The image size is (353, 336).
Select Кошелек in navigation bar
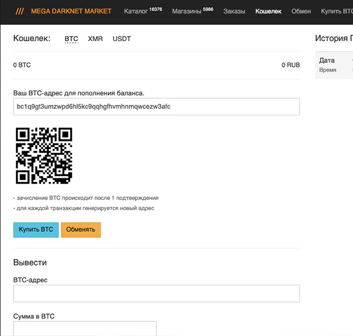pos(268,11)
